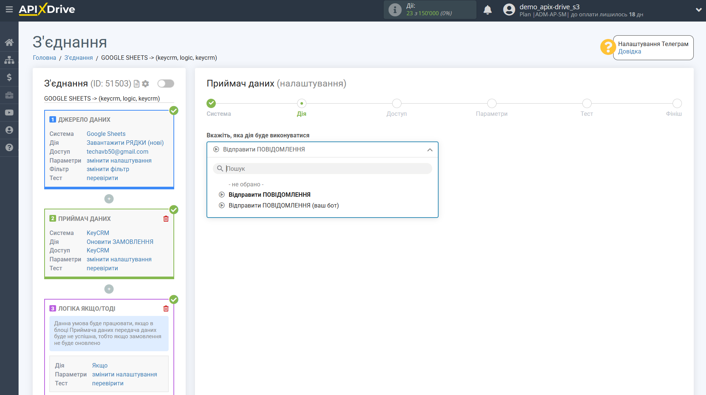Click змінити налаштування in logic block
This screenshot has height=395, width=706.
click(125, 374)
